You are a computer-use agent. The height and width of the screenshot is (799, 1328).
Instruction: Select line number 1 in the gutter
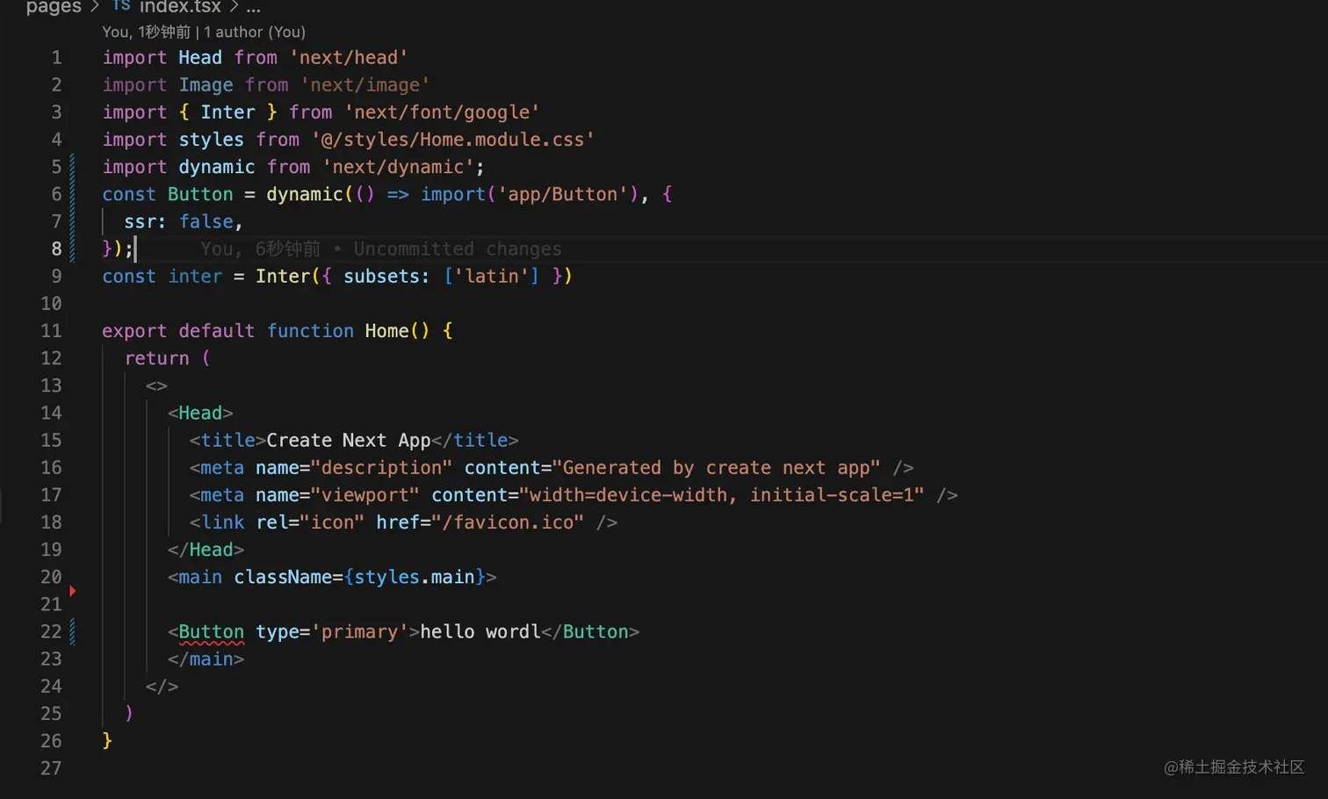[x=56, y=58]
